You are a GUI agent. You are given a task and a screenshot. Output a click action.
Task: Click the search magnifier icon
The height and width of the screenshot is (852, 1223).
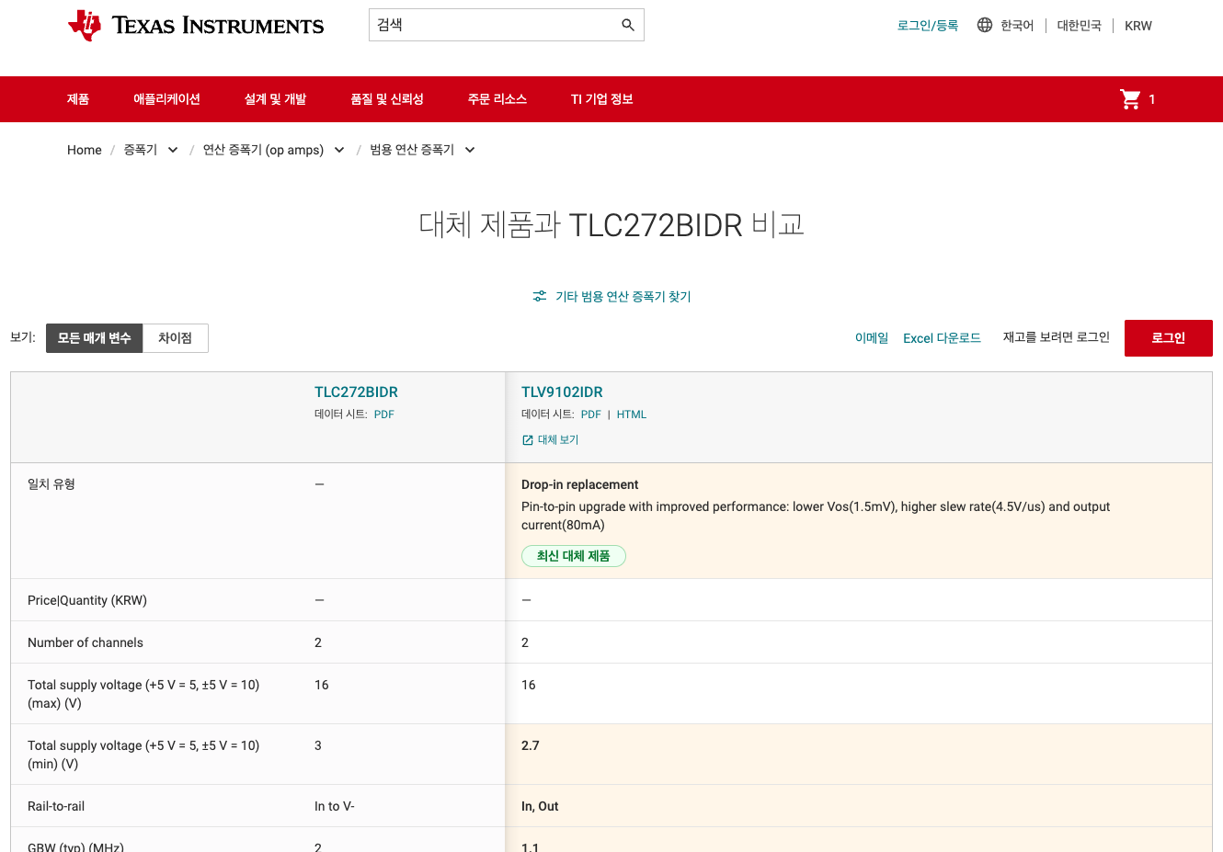pyautogui.click(x=628, y=25)
